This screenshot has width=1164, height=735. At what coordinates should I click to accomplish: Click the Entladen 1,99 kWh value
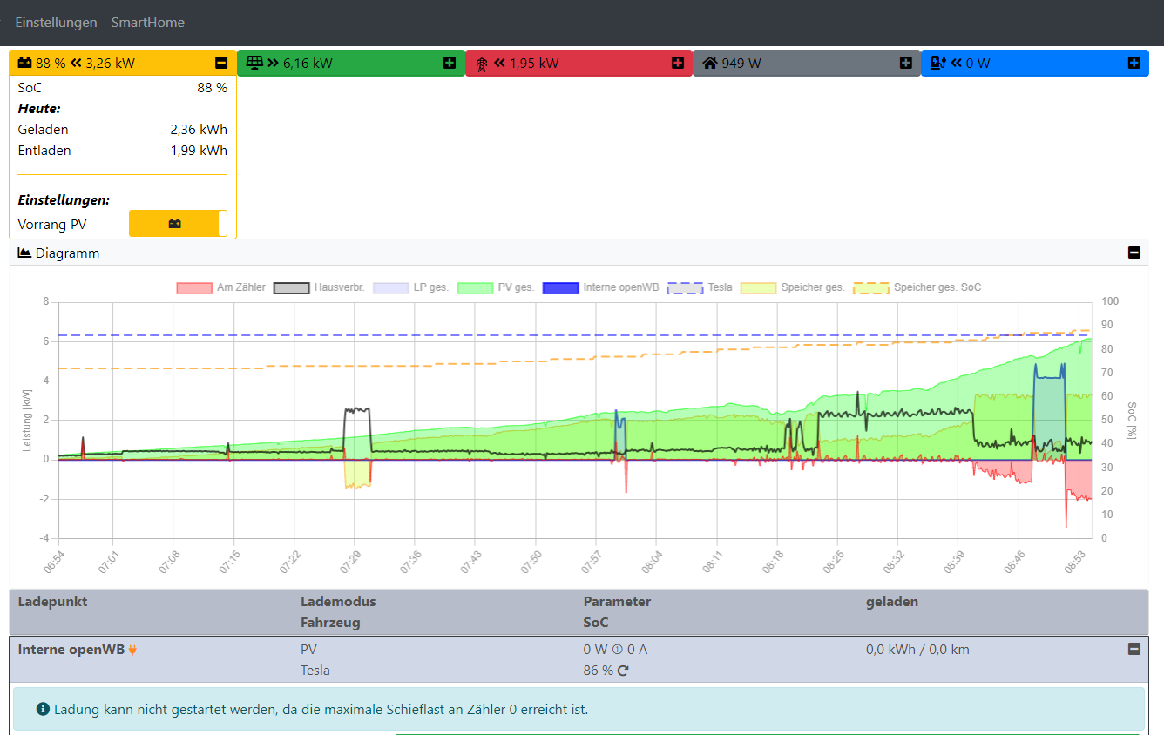pos(199,150)
